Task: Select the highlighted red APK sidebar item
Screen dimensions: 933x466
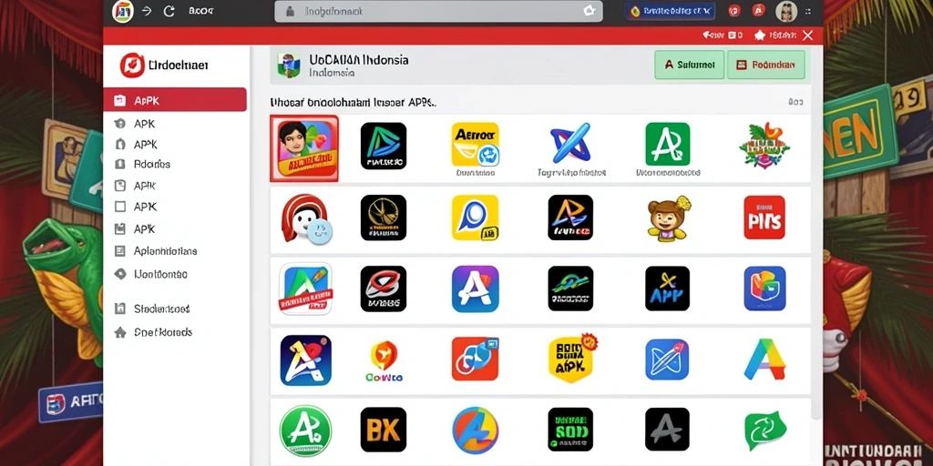Action: pyautogui.click(x=175, y=100)
